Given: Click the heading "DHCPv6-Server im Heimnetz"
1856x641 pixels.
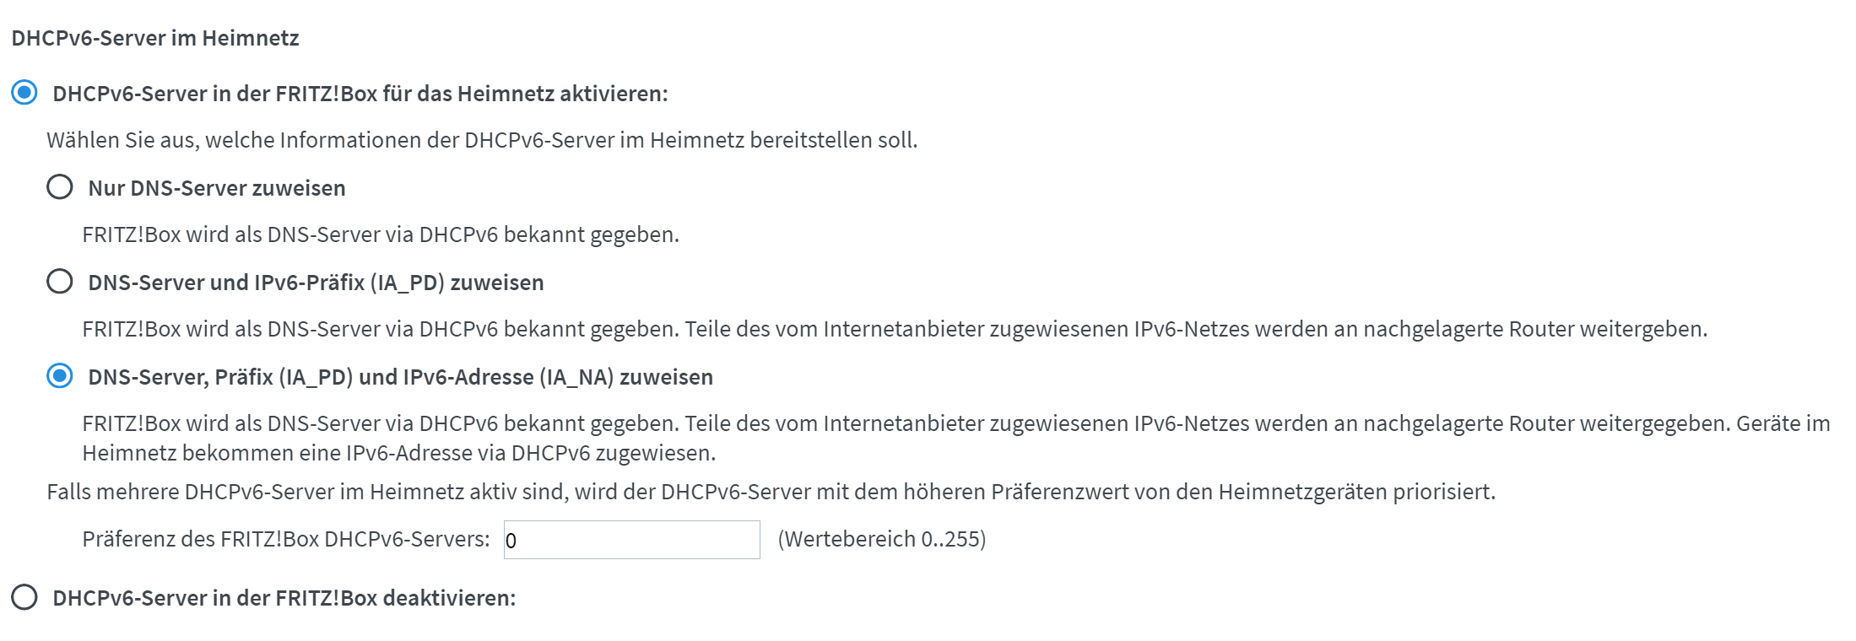Looking at the screenshot, I should pos(154,37).
